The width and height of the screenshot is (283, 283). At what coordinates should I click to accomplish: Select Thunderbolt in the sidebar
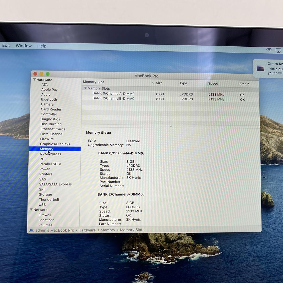49,199
